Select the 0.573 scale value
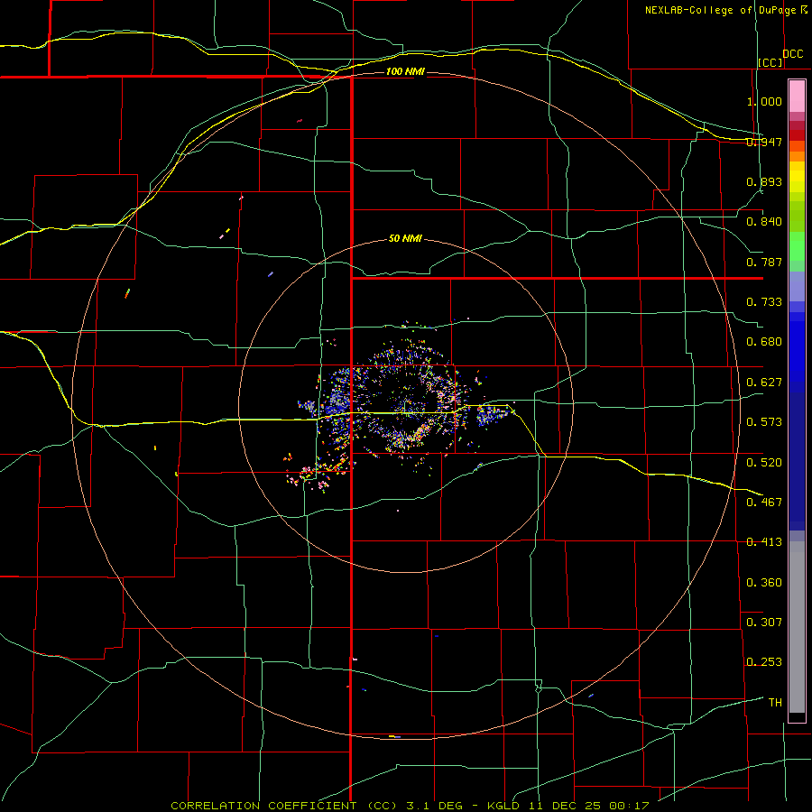812x812 pixels. [764, 422]
